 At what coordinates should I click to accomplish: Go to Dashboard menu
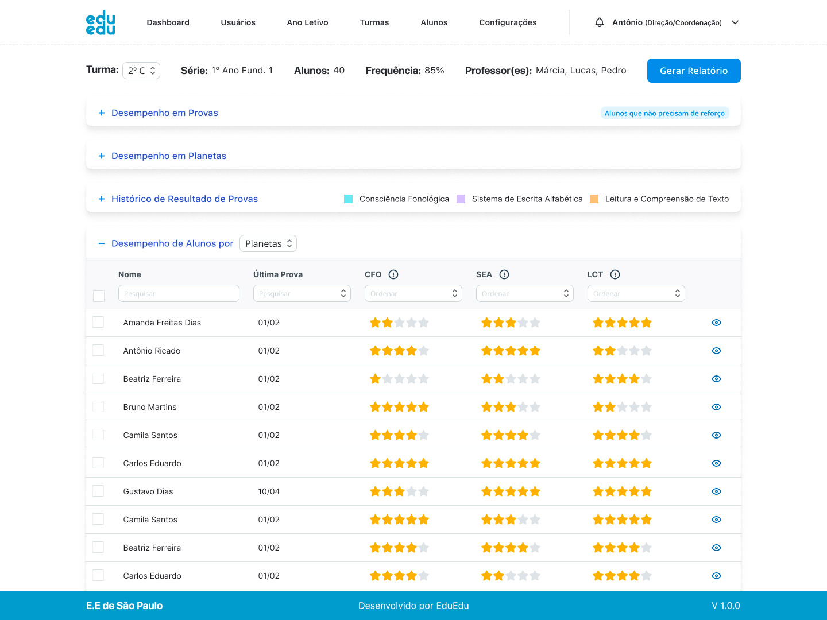pos(168,22)
